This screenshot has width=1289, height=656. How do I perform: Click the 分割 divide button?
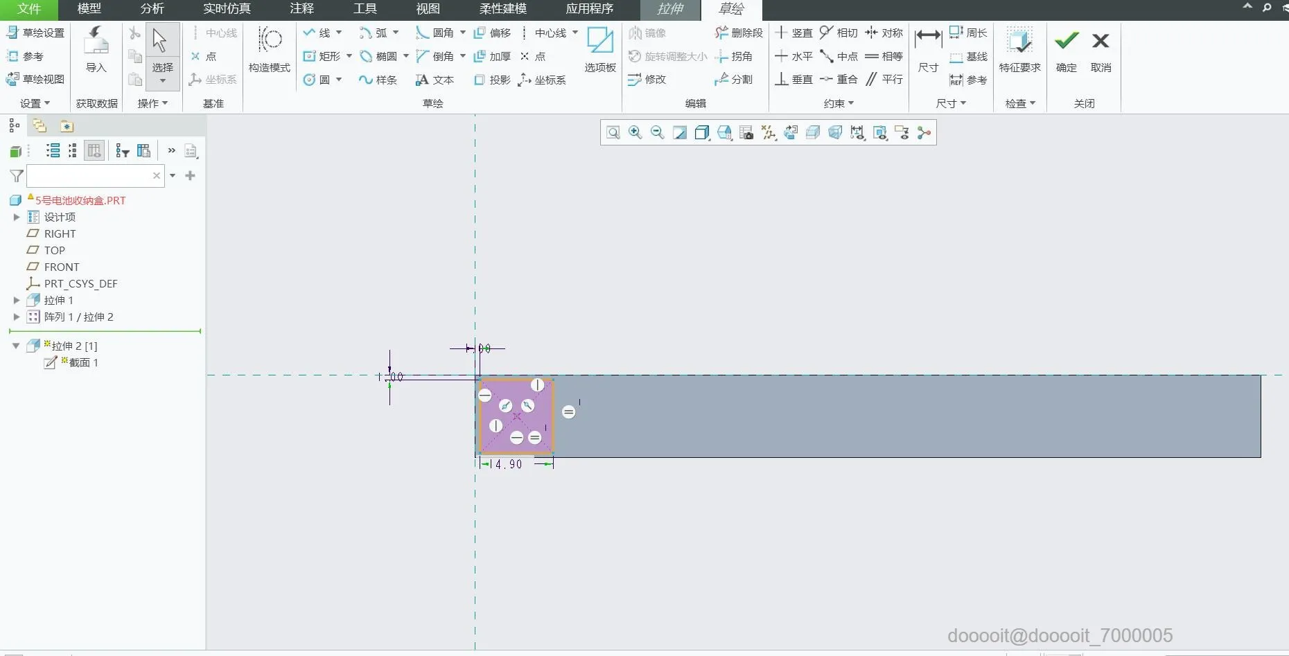tap(734, 80)
